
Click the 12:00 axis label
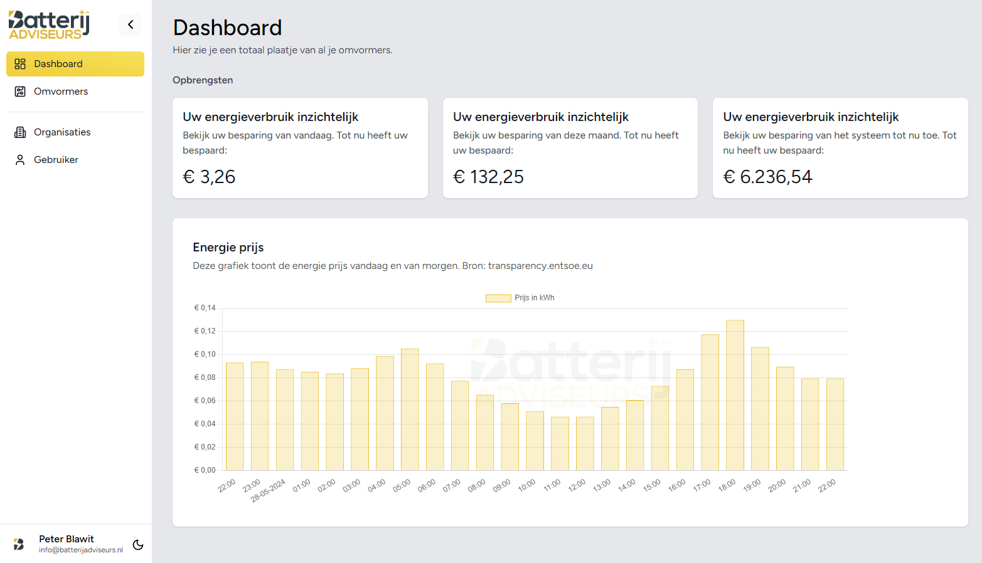577,485
